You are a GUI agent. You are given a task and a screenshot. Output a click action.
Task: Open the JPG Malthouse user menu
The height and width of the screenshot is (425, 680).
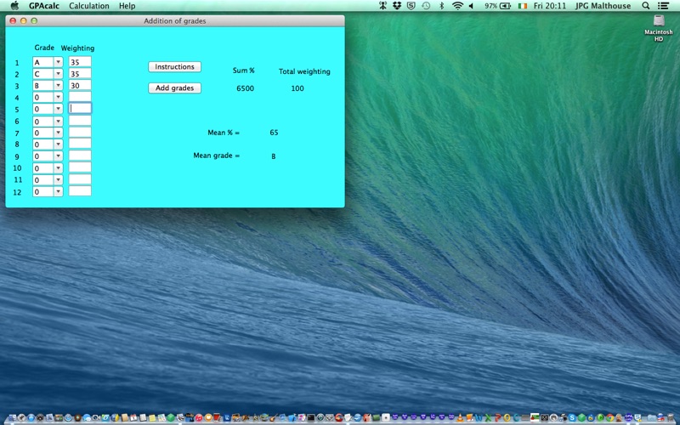pyautogui.click(x=603, y=6)
